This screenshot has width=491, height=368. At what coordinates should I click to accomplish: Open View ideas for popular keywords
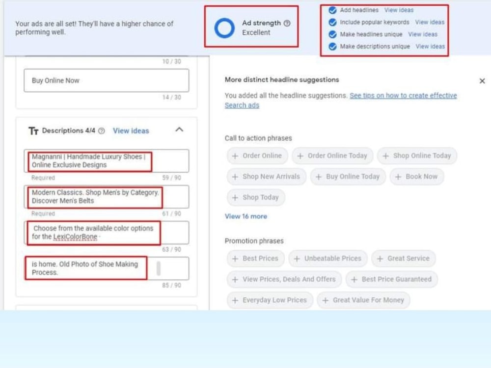click(x=430, y=22)
